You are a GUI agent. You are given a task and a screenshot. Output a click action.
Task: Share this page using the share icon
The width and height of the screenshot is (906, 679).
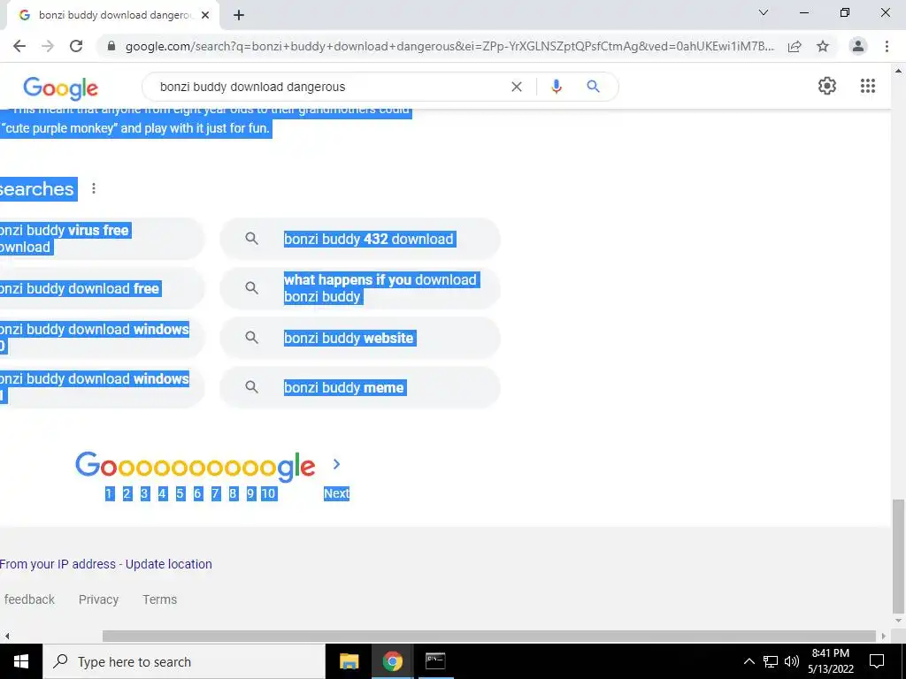(795, 46)
